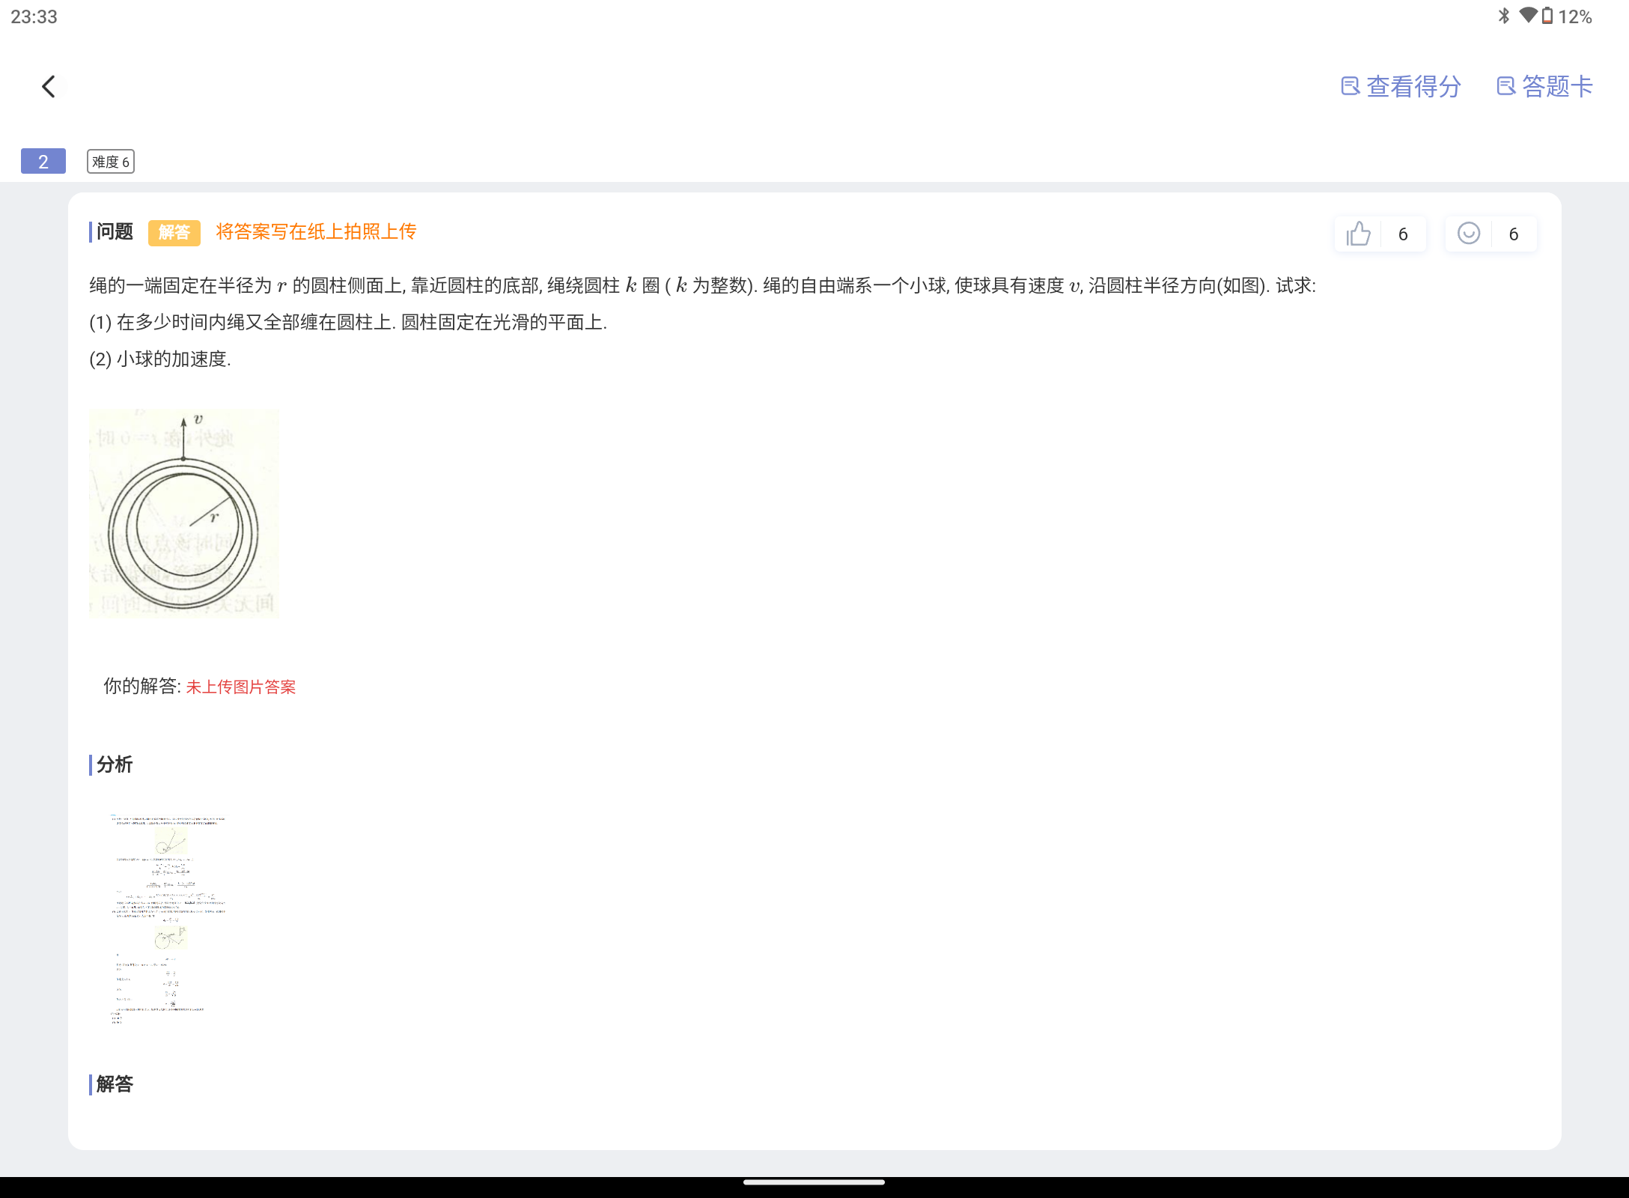This screenshot has height=1198, width=1629.
Task: Open the 查看得分 link
Action: point(1413,87)
